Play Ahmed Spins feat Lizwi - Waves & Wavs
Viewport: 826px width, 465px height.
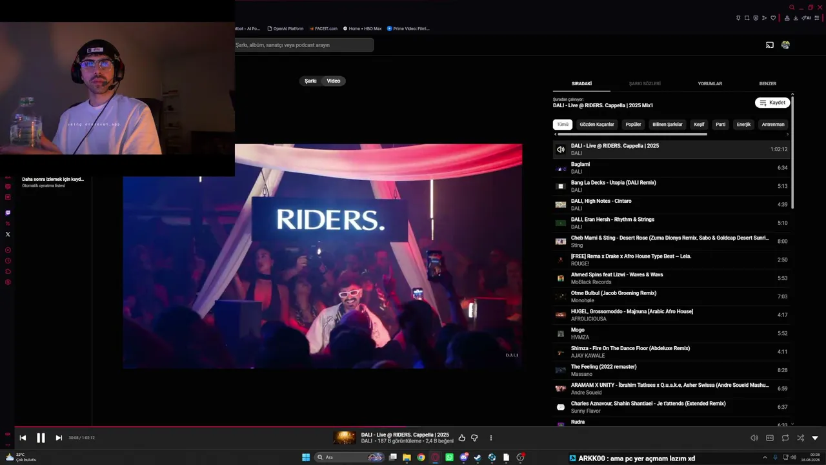tap(671, 278)
